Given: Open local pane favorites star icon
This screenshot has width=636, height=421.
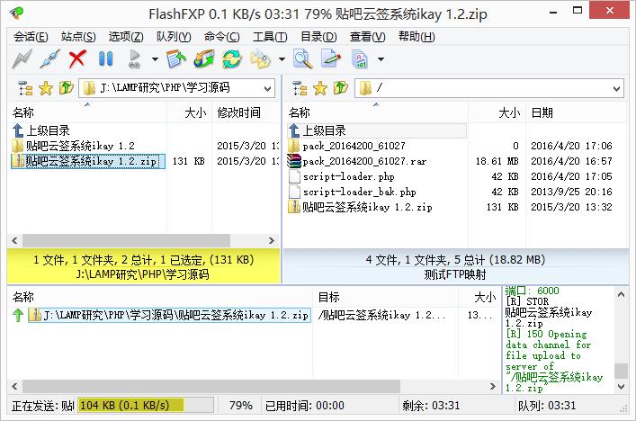Looking at the screenshot, I should pyautogui.click(x=46, y=88).
